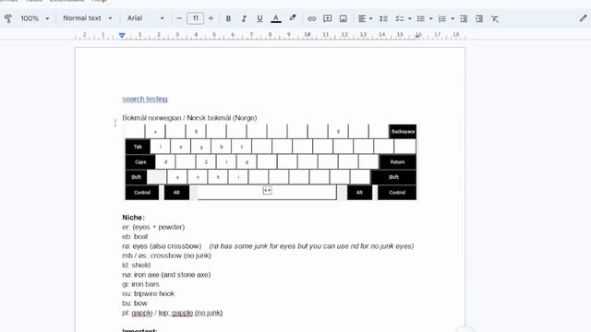The width and height of the screenshot is (591, 332).
Task: Click the 'Niche:' heading text
Action: 133,218
